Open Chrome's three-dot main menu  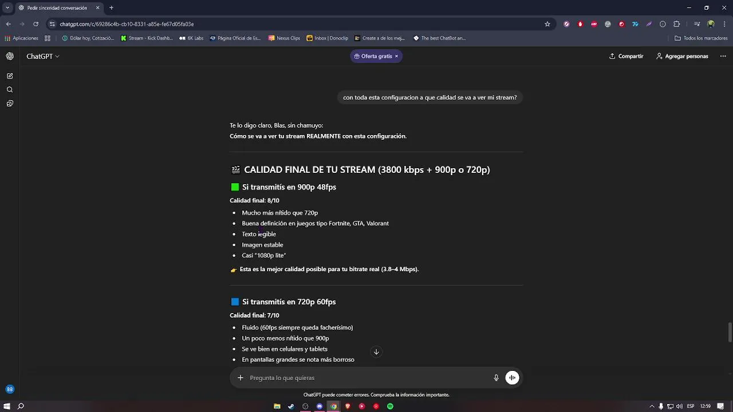pos(724,24)
